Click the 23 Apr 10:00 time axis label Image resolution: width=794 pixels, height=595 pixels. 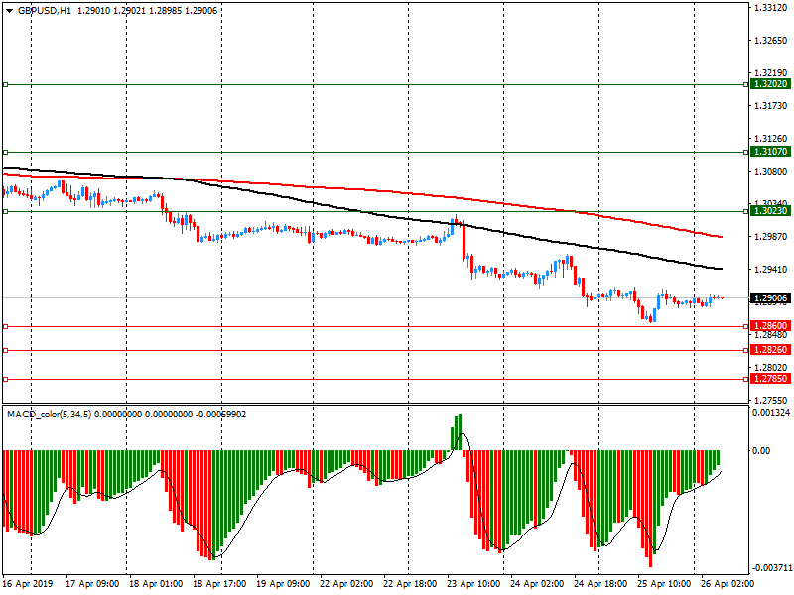click(x=471, y=585)
